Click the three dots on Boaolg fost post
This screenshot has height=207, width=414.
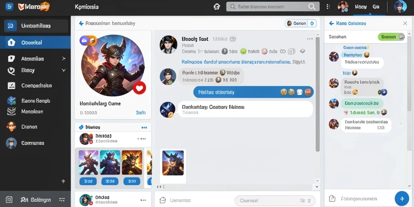(310, 39)
